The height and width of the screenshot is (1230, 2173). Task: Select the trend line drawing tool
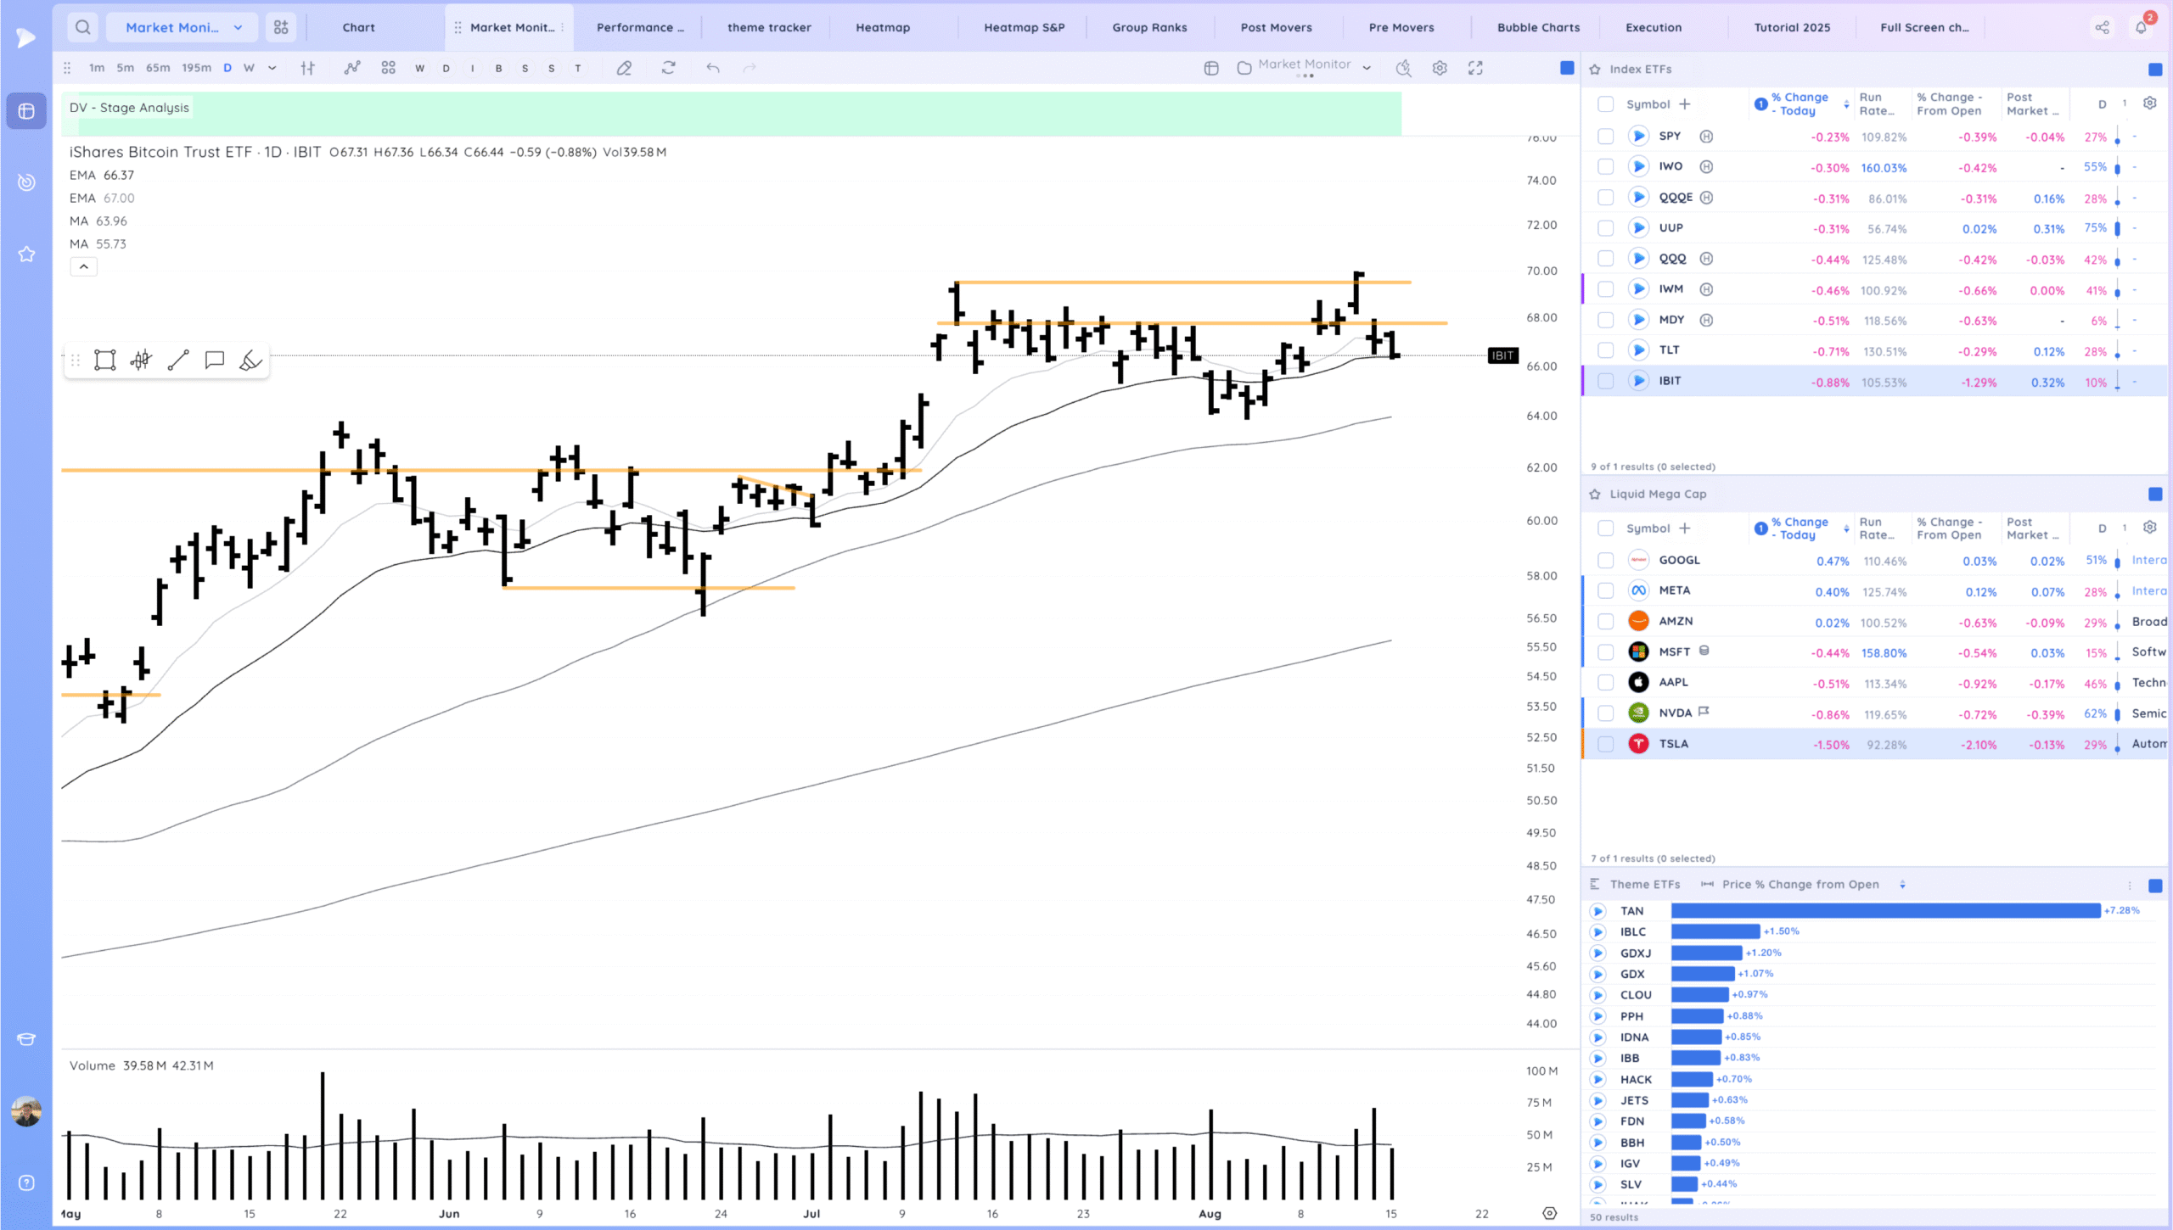point(178,361)
